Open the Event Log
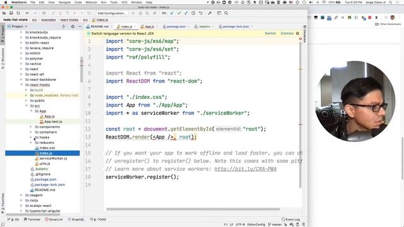Viewport: 404px width, 227px height. coord(291,219)
